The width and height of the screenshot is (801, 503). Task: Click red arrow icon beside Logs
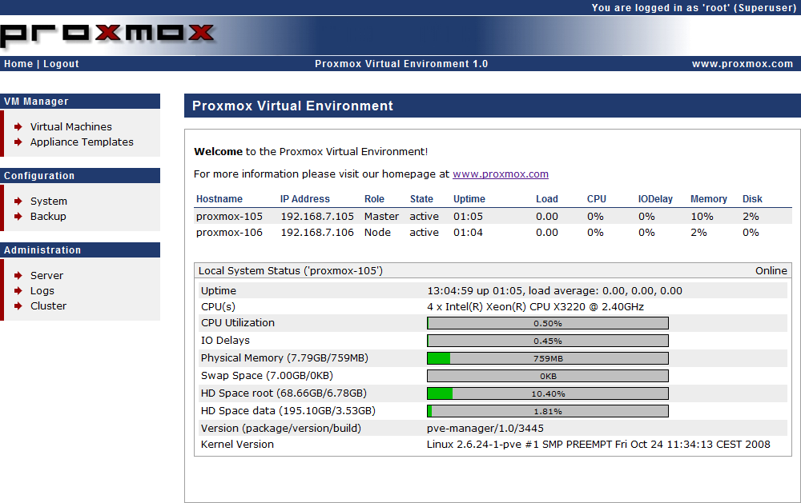pos(18,290)
